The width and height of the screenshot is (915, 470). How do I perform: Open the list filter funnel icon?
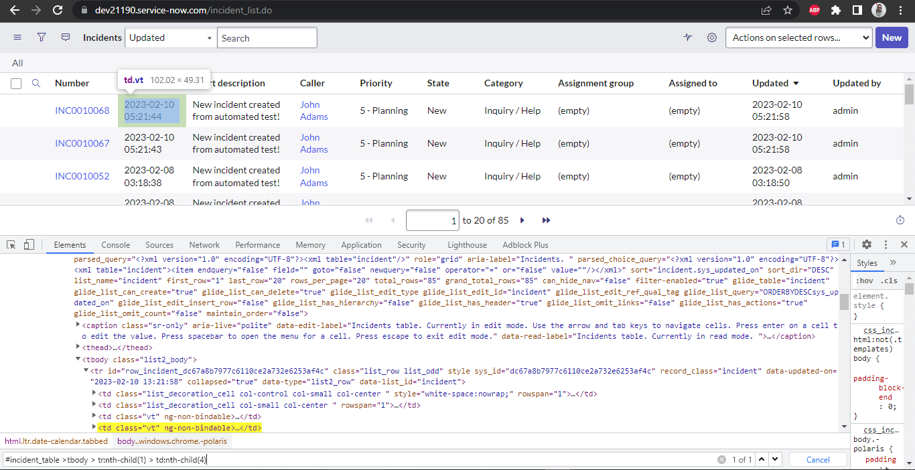(41, 37)
